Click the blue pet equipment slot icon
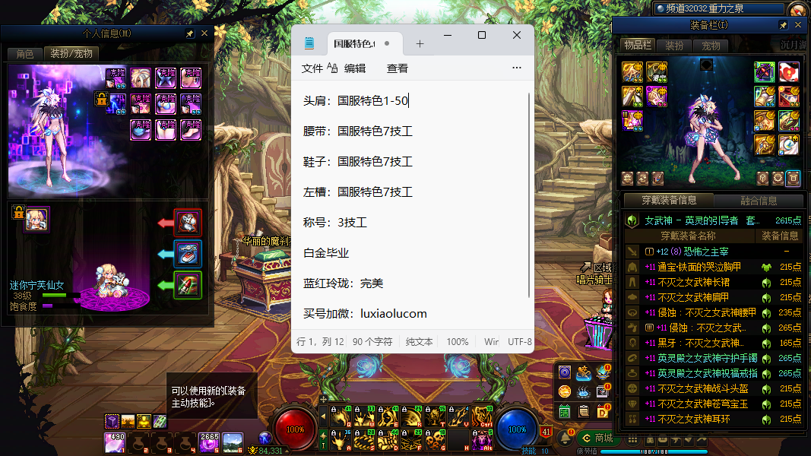 pos(188,254)
